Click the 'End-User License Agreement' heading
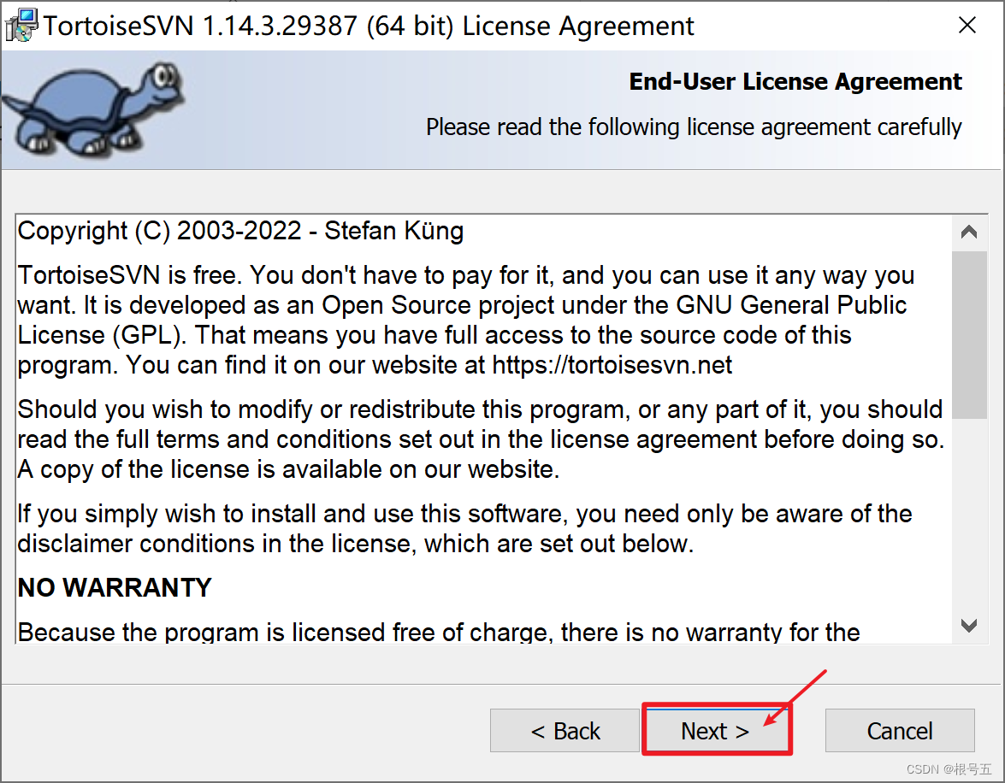The height and width of the screenshot is (783, 1005). point(795,81)
